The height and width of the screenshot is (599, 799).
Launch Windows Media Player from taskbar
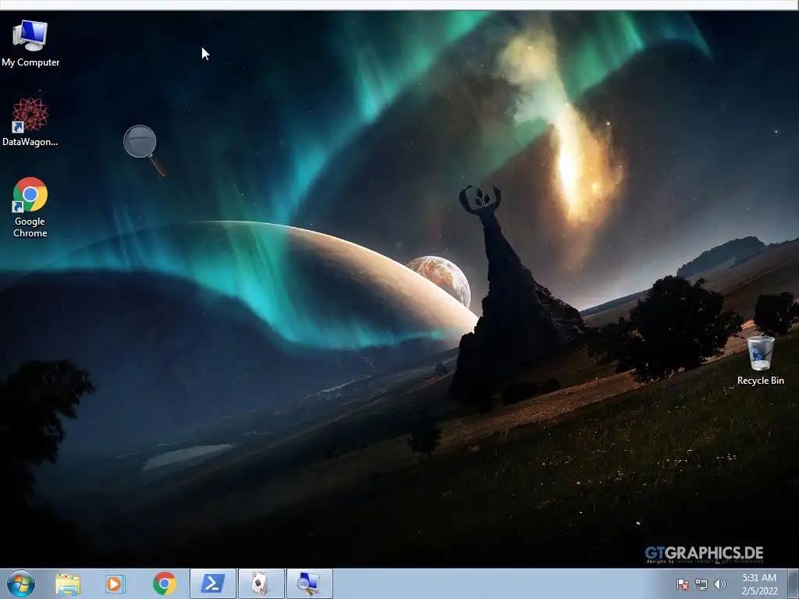click(115, 583)
